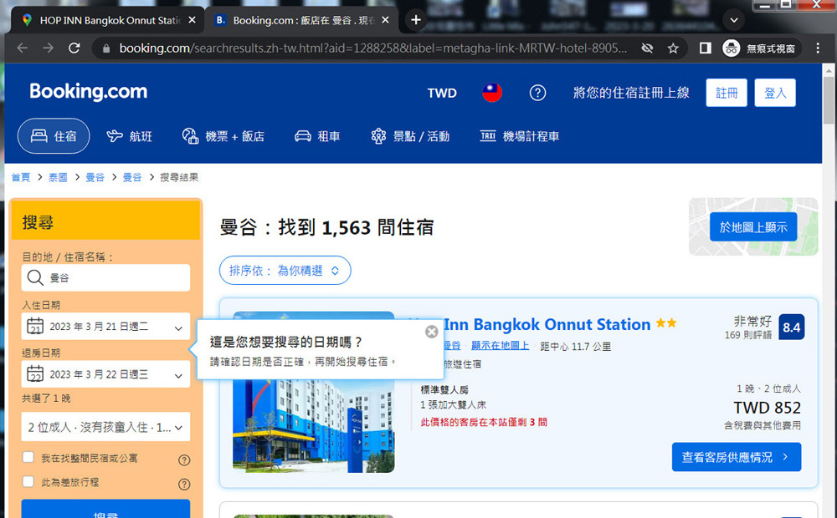The height and width of the screenshot is (518, 837).
Task: Click the 登入 sign-in button
Action: 775,93
